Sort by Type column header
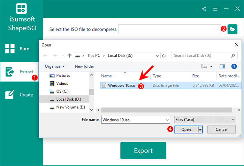 (157, 76)
